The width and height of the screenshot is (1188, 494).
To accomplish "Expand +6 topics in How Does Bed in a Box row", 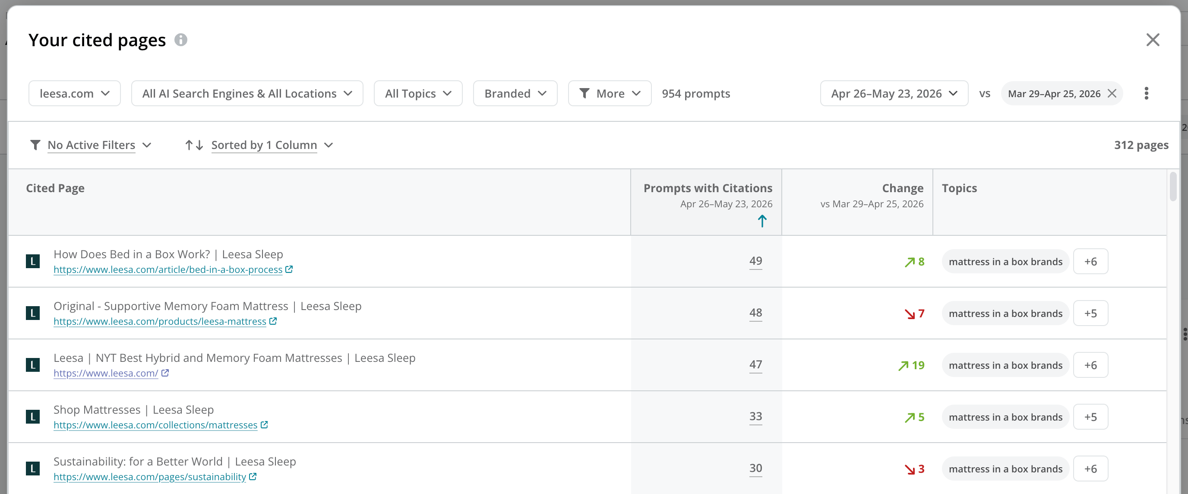I will click(x=1090, y=262).
